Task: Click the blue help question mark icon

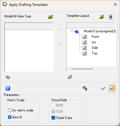Action: point(8,88)
